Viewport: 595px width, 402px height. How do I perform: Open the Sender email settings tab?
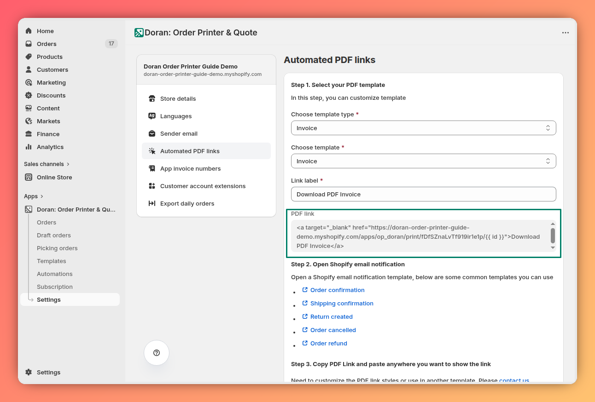[206, 133]
